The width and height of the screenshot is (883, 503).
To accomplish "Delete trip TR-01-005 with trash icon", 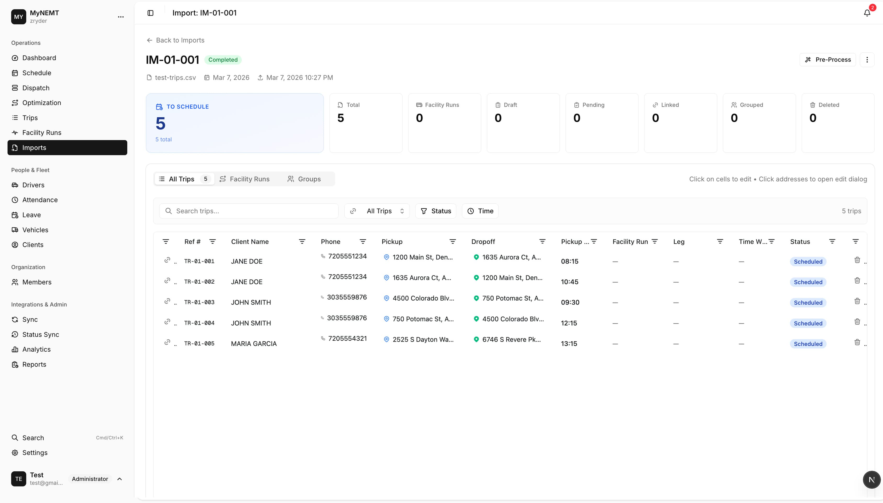I will tap(857, 342).
